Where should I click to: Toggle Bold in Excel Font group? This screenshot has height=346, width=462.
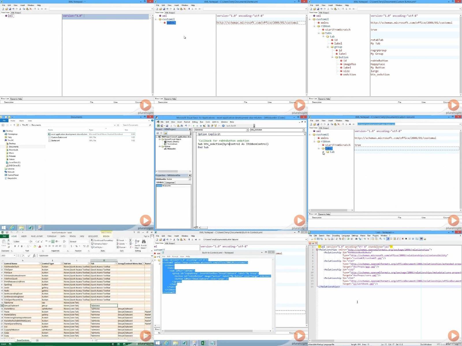[15, 246]
